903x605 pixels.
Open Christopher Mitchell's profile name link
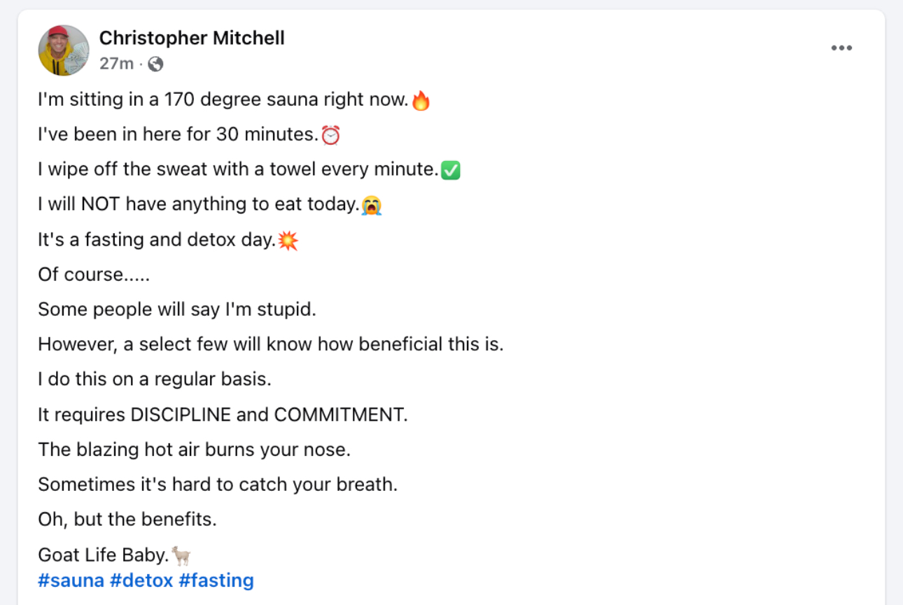192,38
